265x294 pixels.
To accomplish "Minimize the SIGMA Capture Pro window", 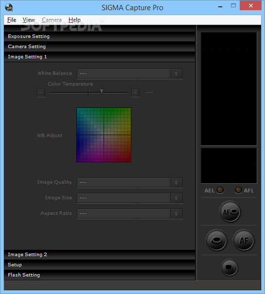I will pyautogui.click(x=220, y=6).
